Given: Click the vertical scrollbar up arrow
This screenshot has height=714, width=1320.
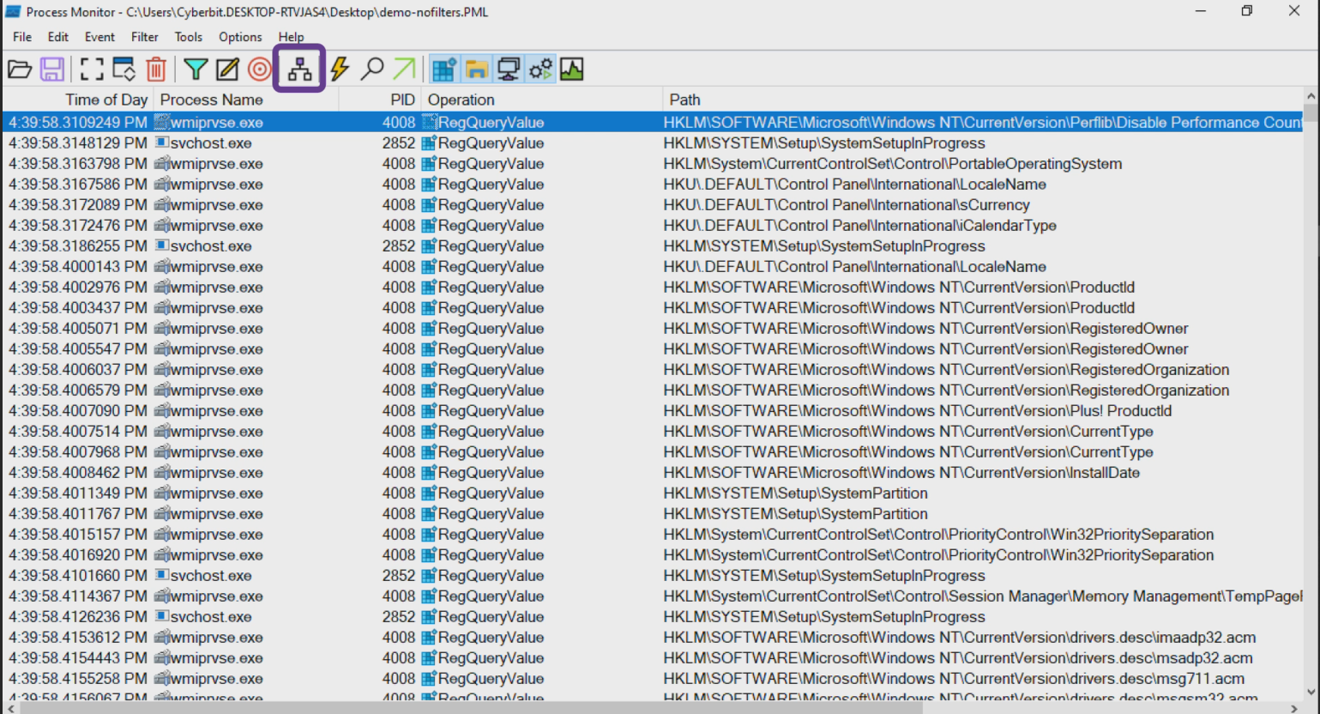Looking at the screenshot, I should (1311, 96).
